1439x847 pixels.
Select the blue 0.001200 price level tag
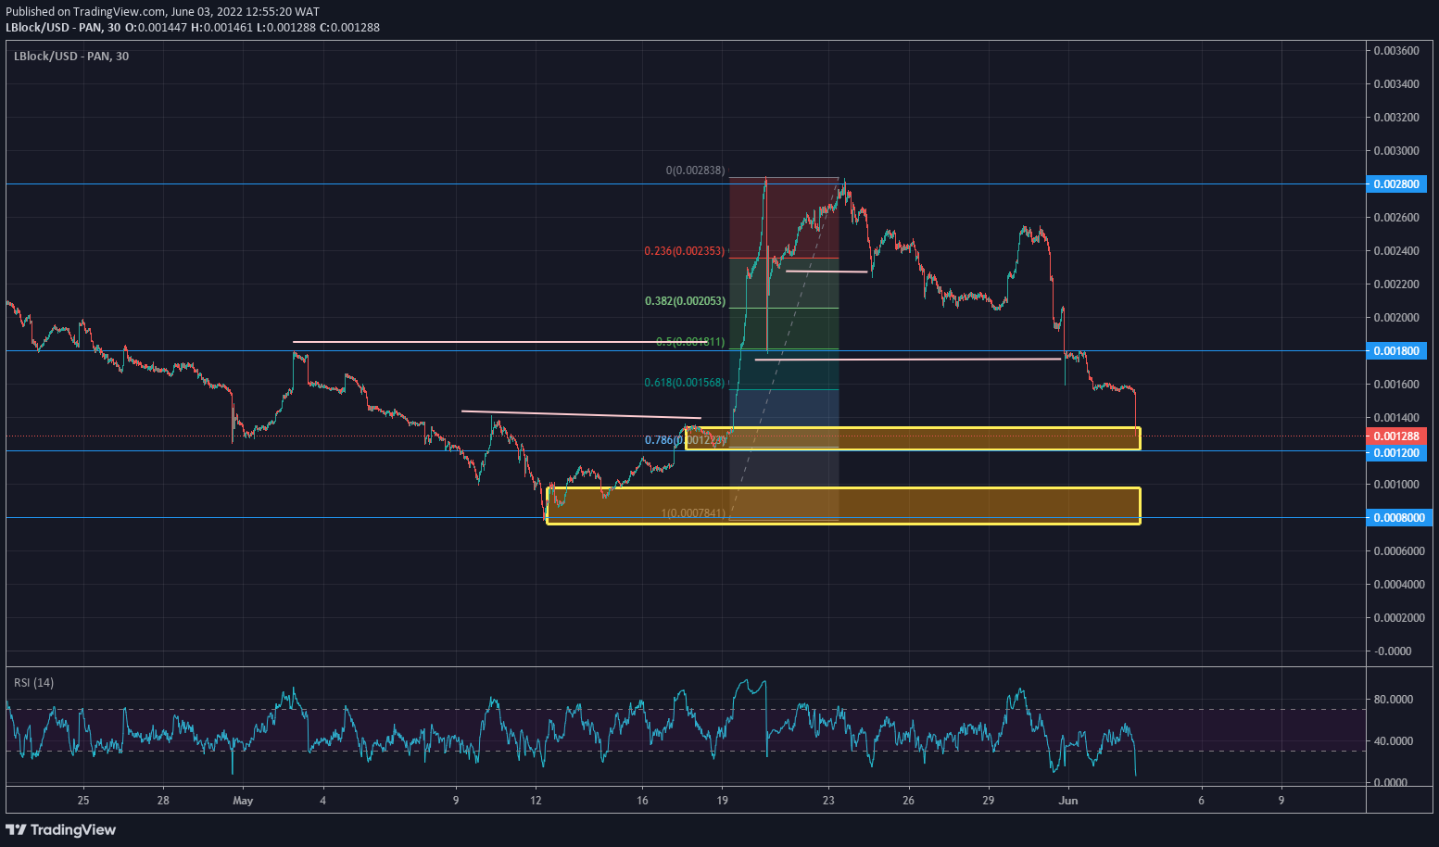coord(1396,452)
